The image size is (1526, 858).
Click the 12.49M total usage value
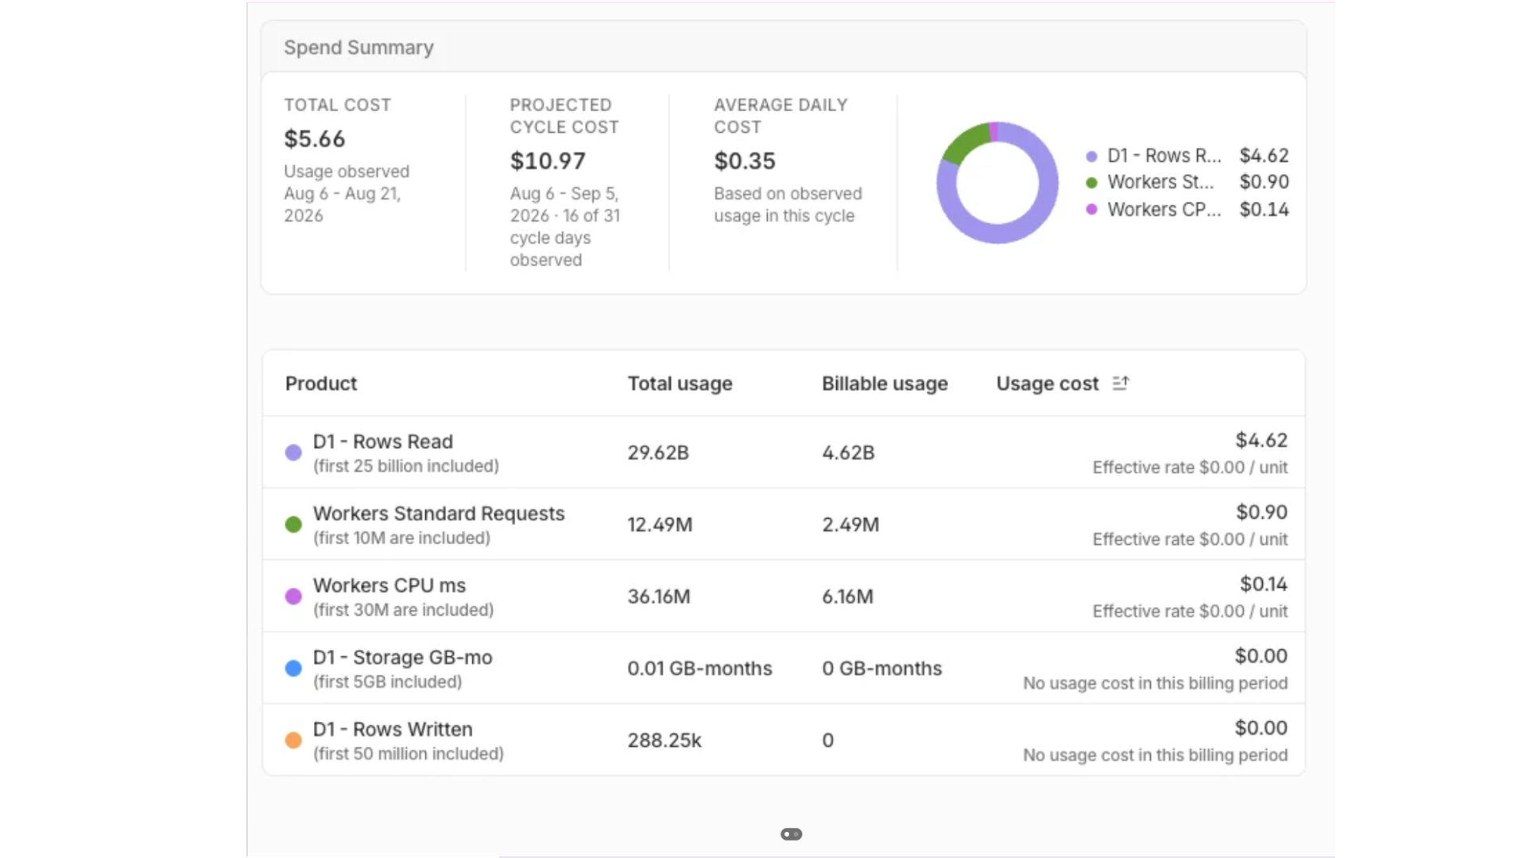point(660,525)
